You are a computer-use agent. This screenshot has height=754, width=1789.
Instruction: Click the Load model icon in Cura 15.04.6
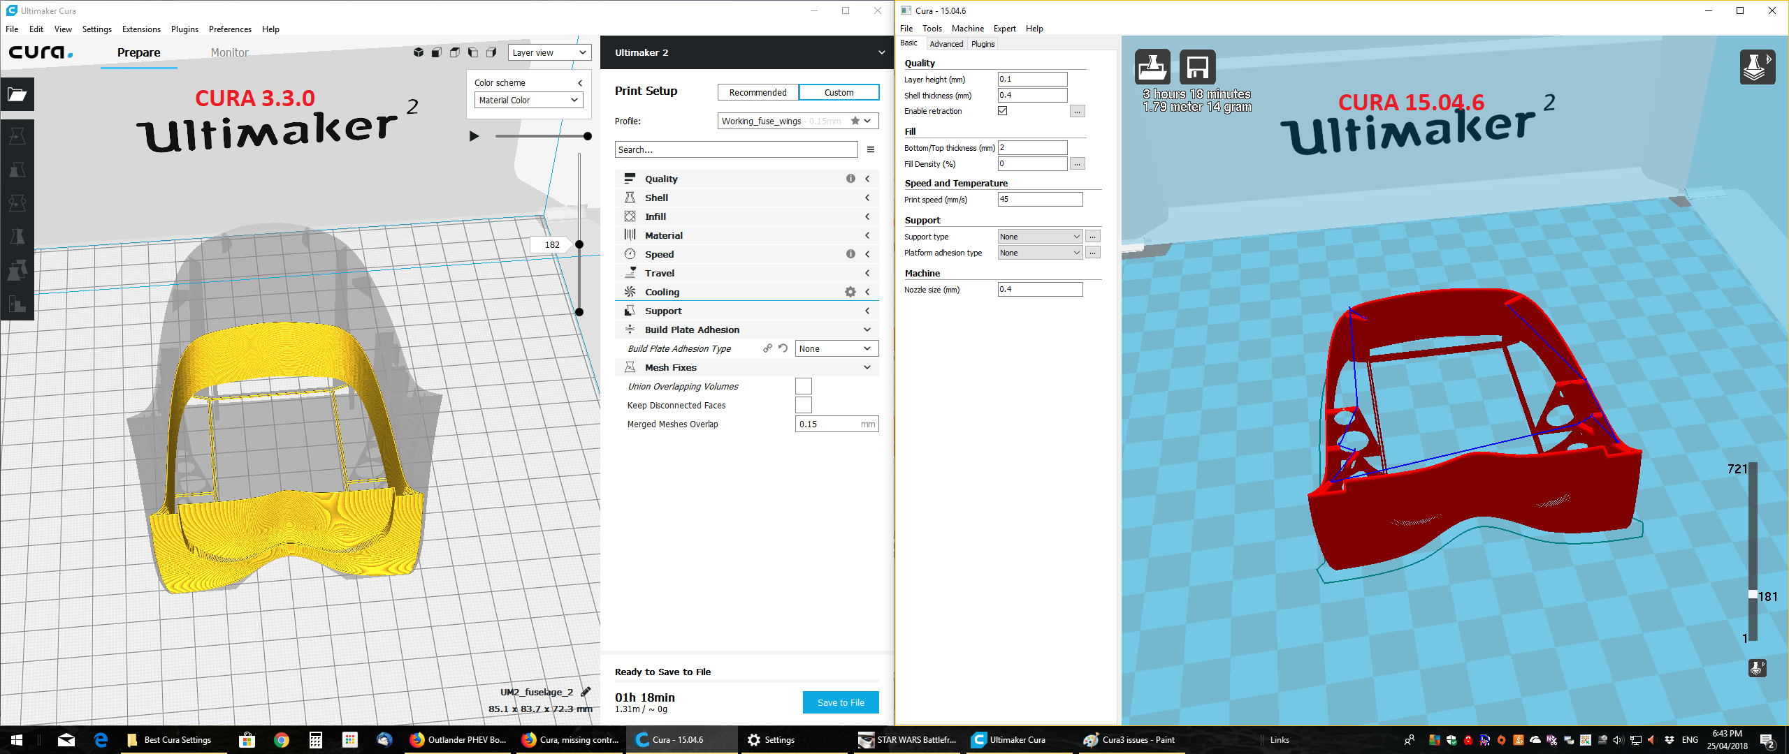click(1152, 67)
